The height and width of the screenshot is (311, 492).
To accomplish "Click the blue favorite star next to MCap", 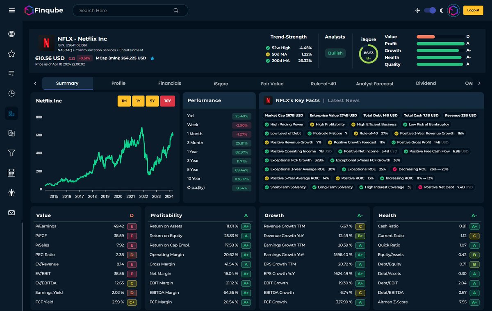I will tap(152, 59).
